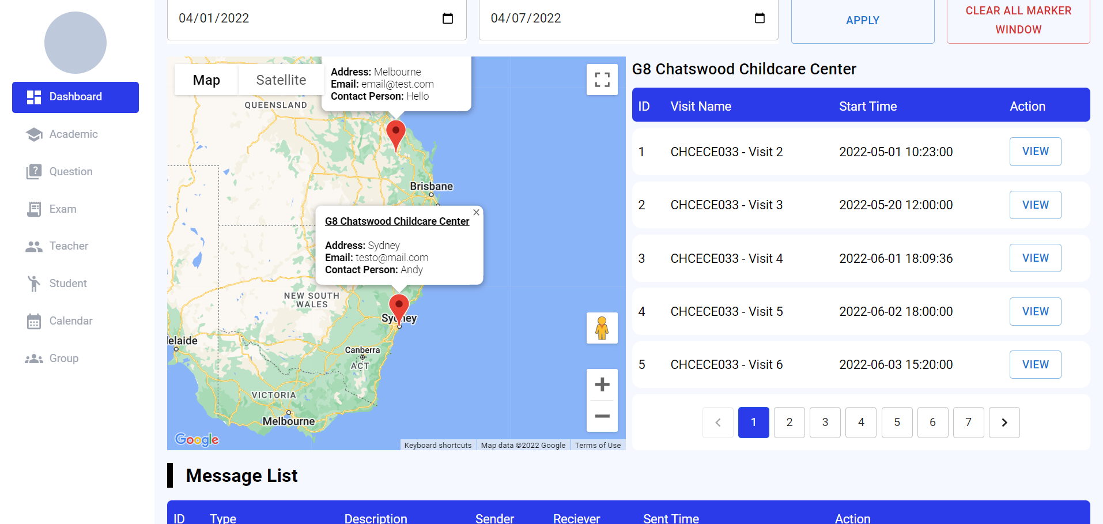Click the red Queensland map marker
This screenshot has width=1103, height=524.
tap(395, 133)
